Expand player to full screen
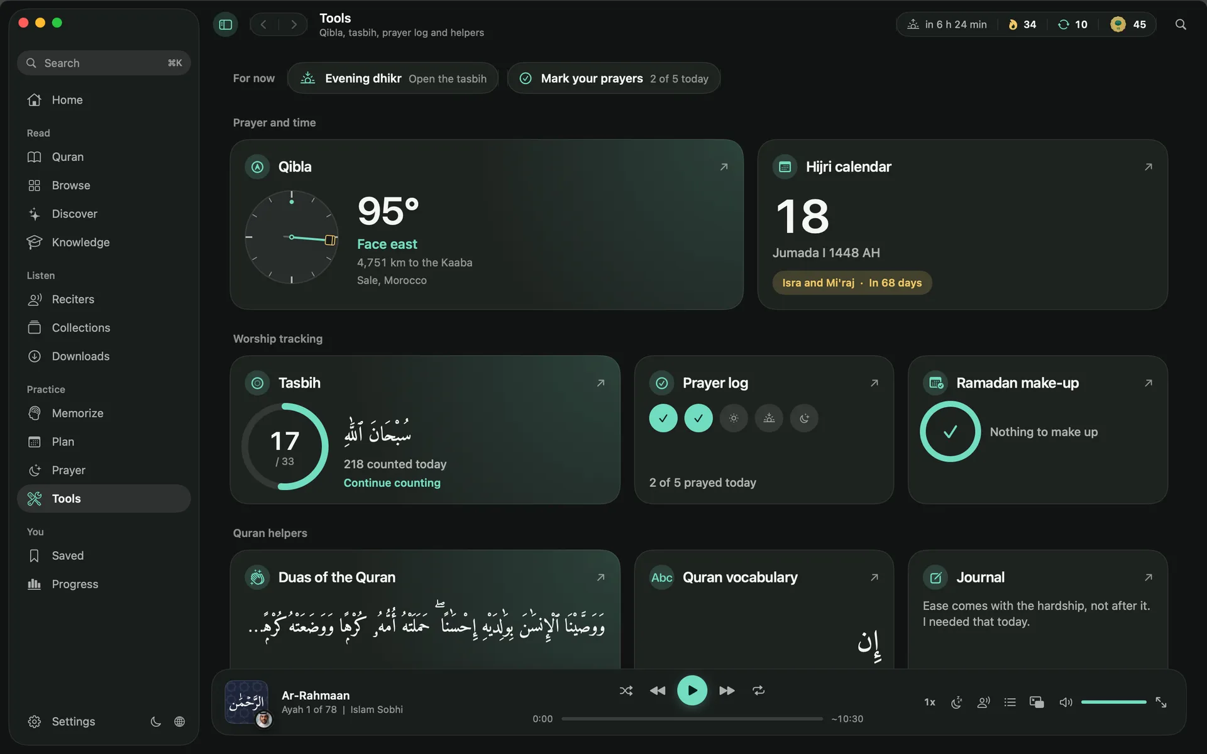The height and width of the screenshot is (754, 1207). coord(1161,702)
